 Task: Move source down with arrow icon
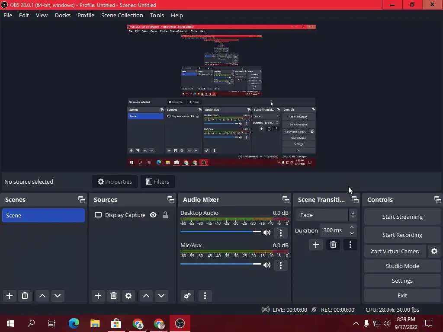[161, 296]
